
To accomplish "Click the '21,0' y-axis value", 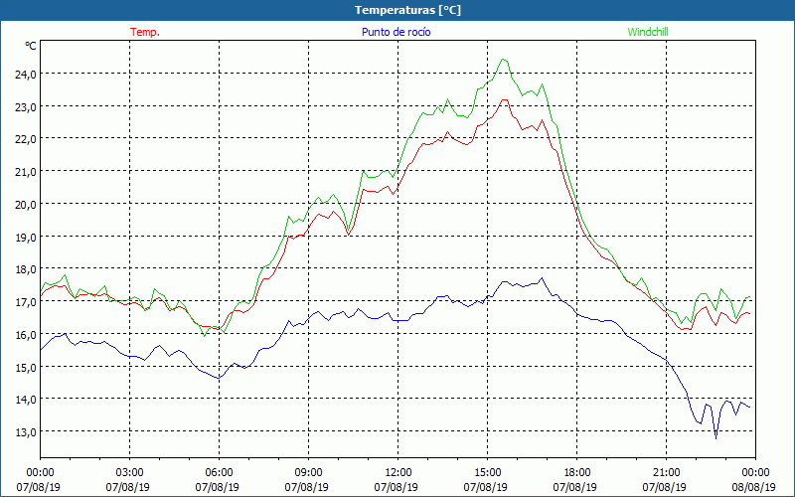I will 26,171.
